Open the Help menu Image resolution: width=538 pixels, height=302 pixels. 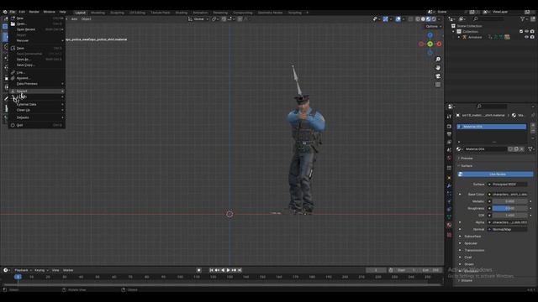62,12
